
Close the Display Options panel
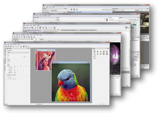point(29,48)
